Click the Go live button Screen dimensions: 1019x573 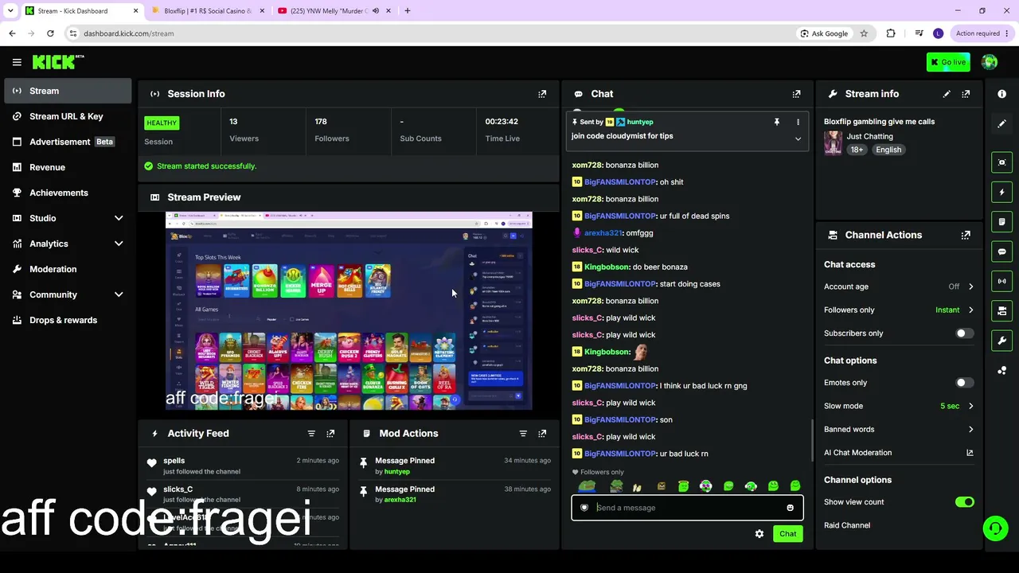click(x=948, y=62)
